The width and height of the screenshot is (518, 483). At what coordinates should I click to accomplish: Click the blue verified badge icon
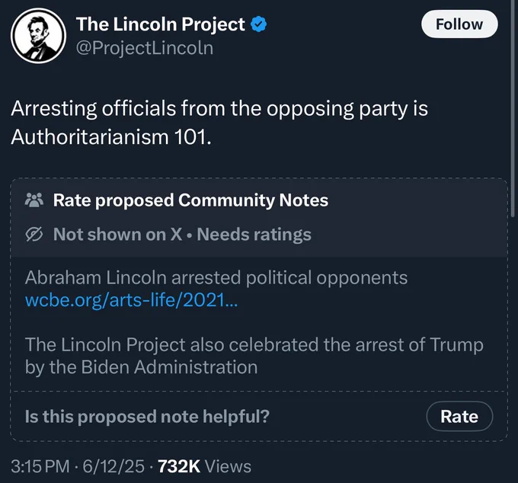(x=260, y=24)
